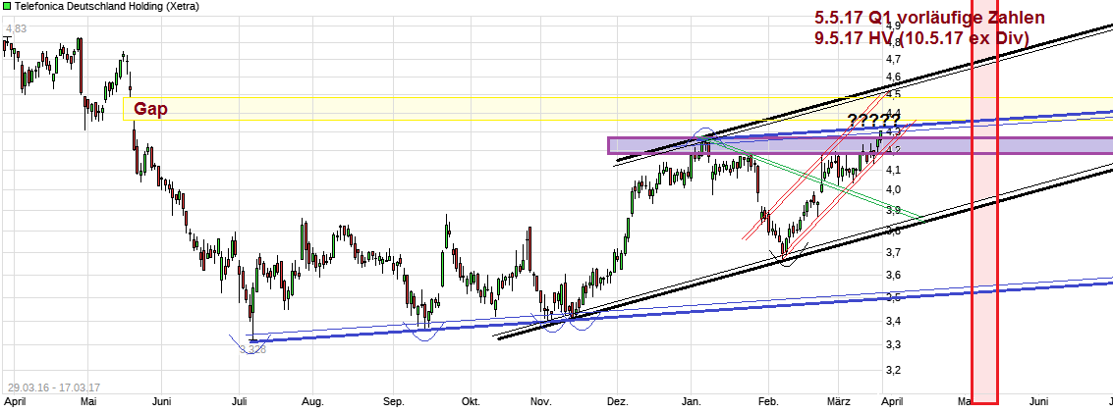The height and width of the screenshot is (413, 1113).
Task: Click the '3,2' price axis value
Action: pos(894,370)
